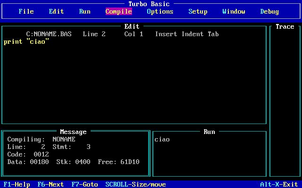Select the Edit window title
The image size is (302, 188).
[x=132, y=26]
